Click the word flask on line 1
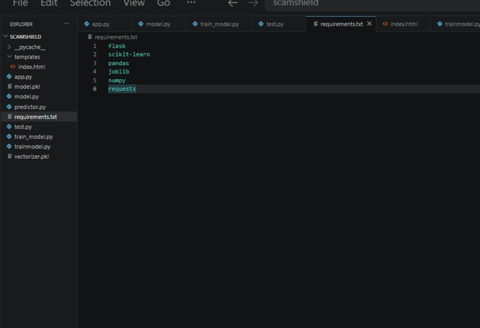The image size is (480, 328). 117,46
